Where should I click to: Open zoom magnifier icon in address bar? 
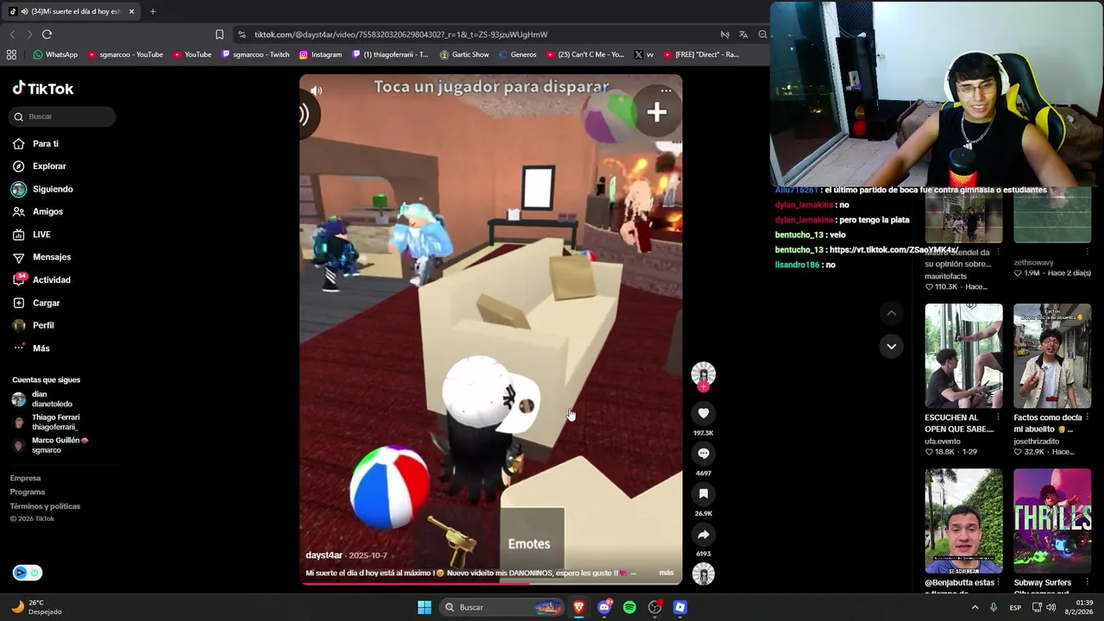(762, 34)
